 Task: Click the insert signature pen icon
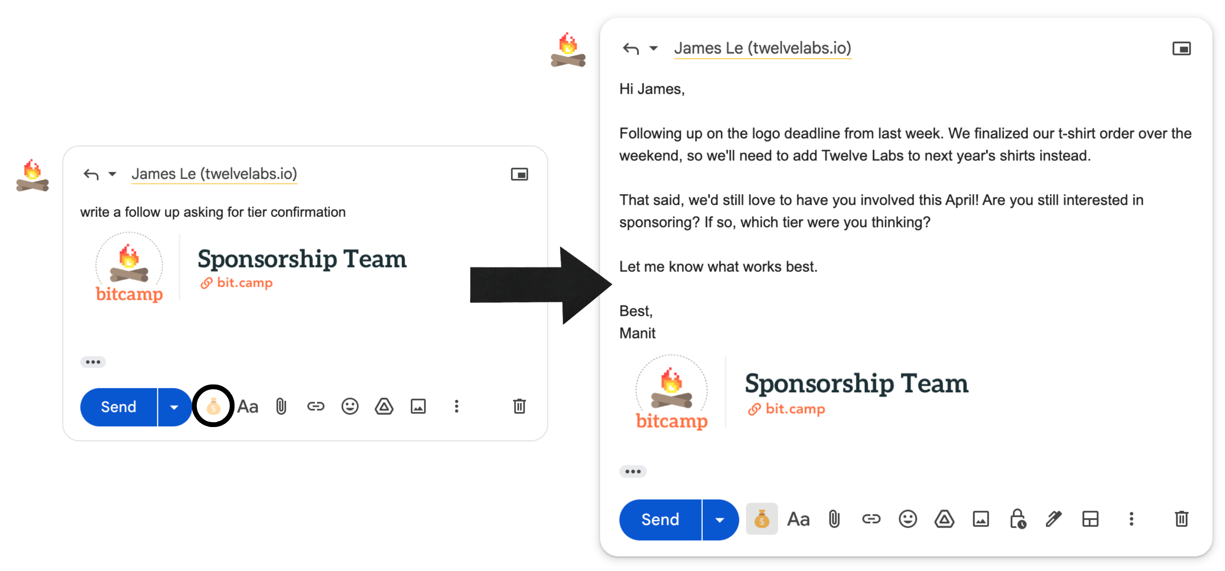click(x=1054, y=519)
